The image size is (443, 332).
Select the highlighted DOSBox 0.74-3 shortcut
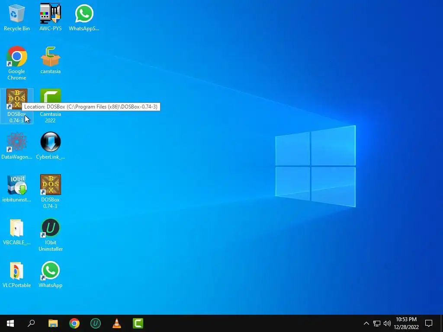coord(17,106)
